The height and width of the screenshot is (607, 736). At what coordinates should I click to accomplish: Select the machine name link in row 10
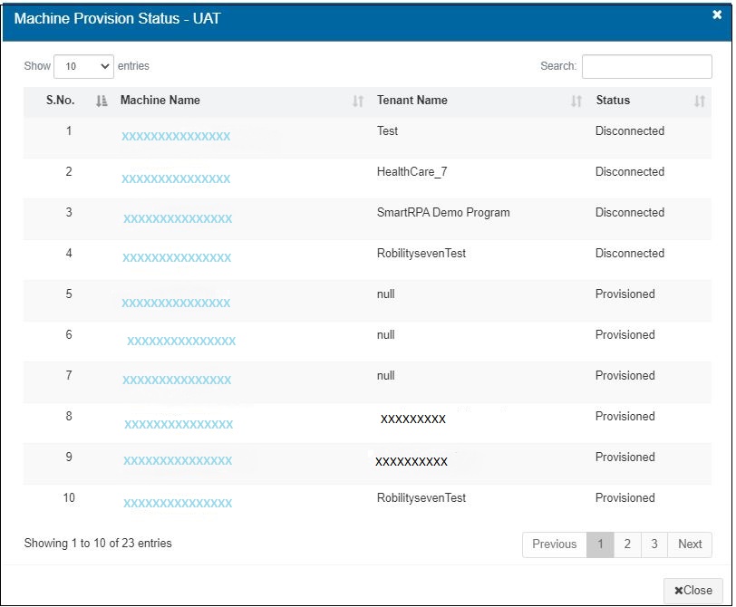click(x=178, y=504)
